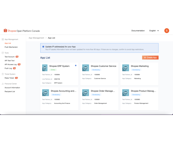Image resolution: width=173 pixels, height=142 pixels.
Task: Click Online status tag on ERP System
Action: [x=53, y=70]
